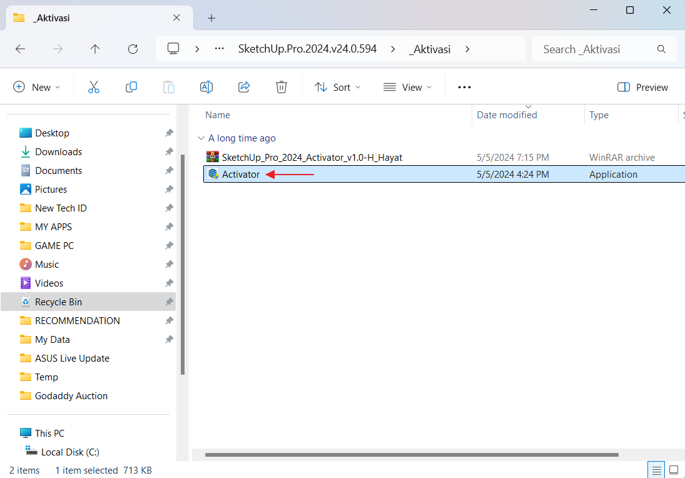The height and width of the screenshot is (478, 685).
Task: Click the Copy icon in toolbar
Action: coord(131,87)
